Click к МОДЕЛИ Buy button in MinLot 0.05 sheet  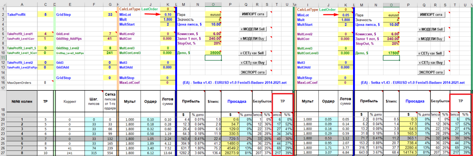tap(431, 38)
